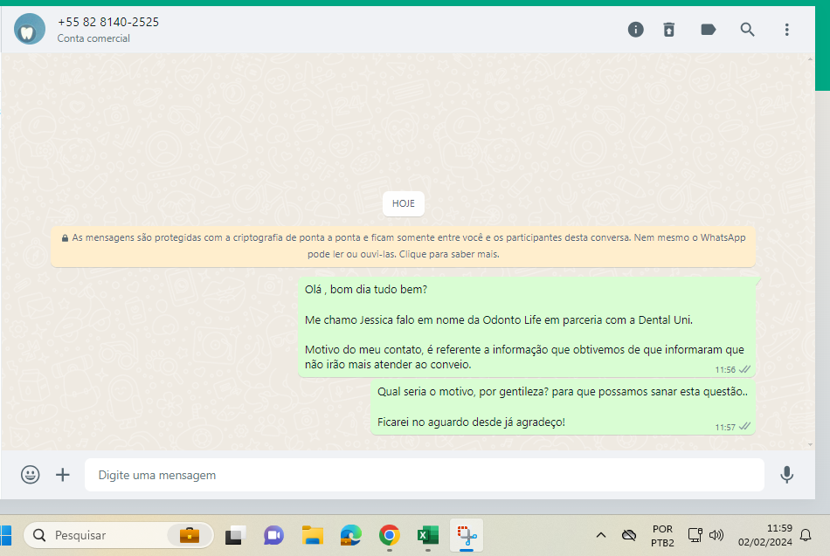Open the attach plus menu
Screen dimensions: 830x556
[x=62, y=475]
